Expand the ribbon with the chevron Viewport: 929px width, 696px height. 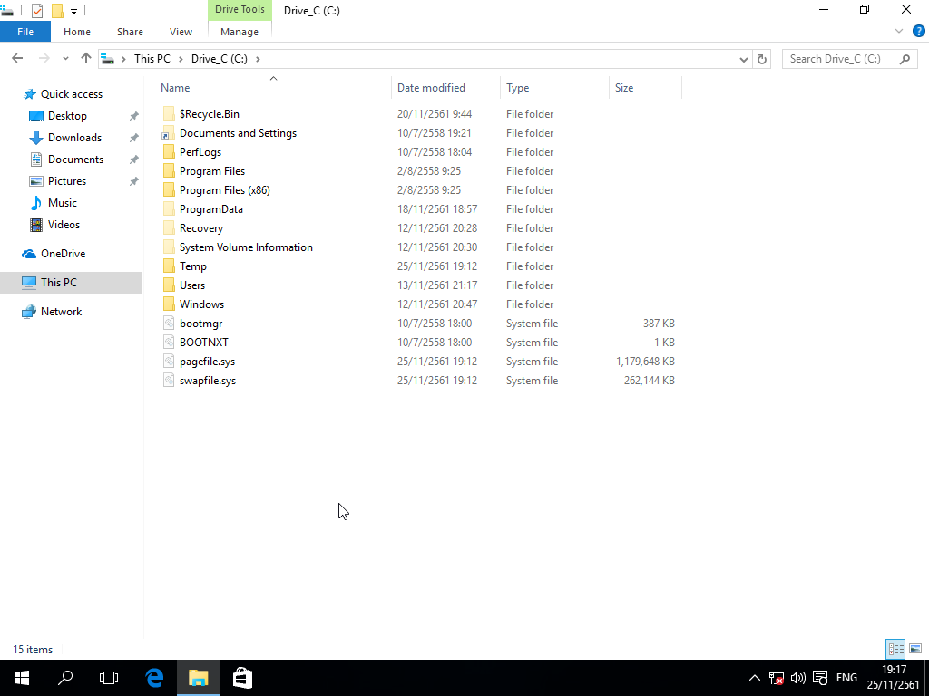900,31
